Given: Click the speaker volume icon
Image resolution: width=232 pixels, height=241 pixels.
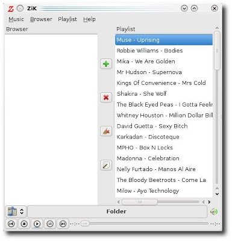Looking at the screenshot, I should [x=214, y=211].
